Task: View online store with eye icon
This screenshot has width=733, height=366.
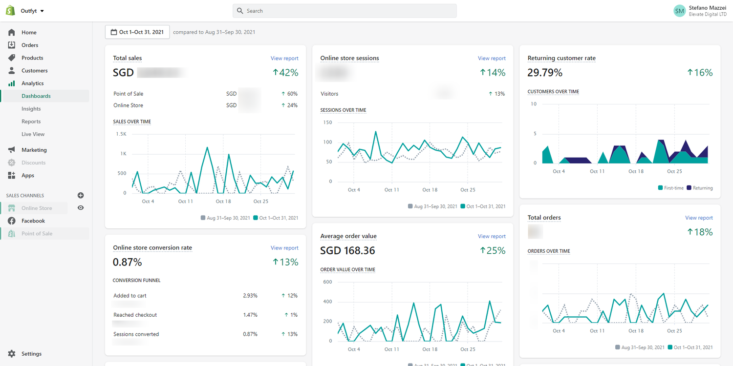Action: tap(81, 208)
